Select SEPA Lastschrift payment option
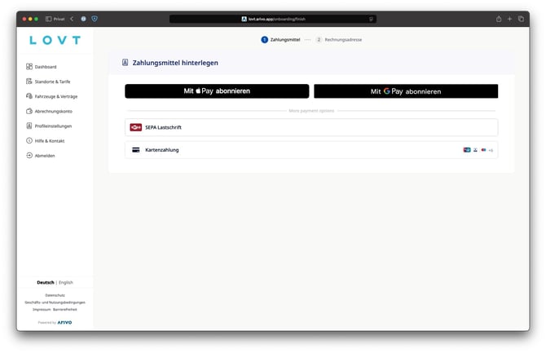 tap(310, 127)
